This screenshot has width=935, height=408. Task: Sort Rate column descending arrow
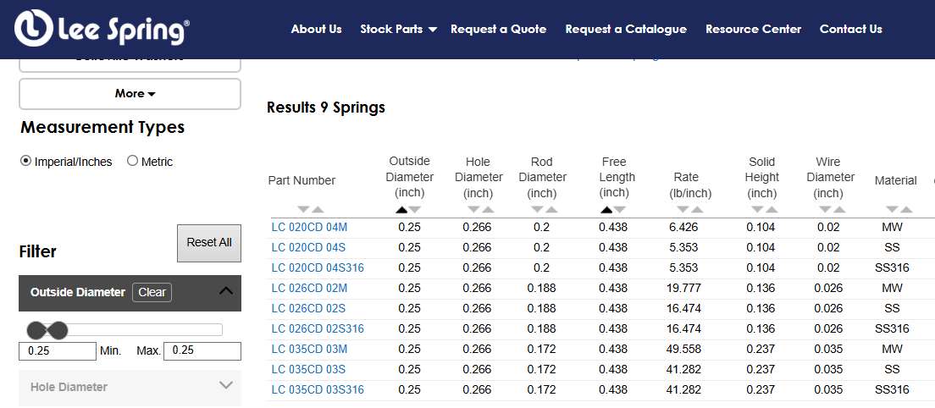point(683,210)
